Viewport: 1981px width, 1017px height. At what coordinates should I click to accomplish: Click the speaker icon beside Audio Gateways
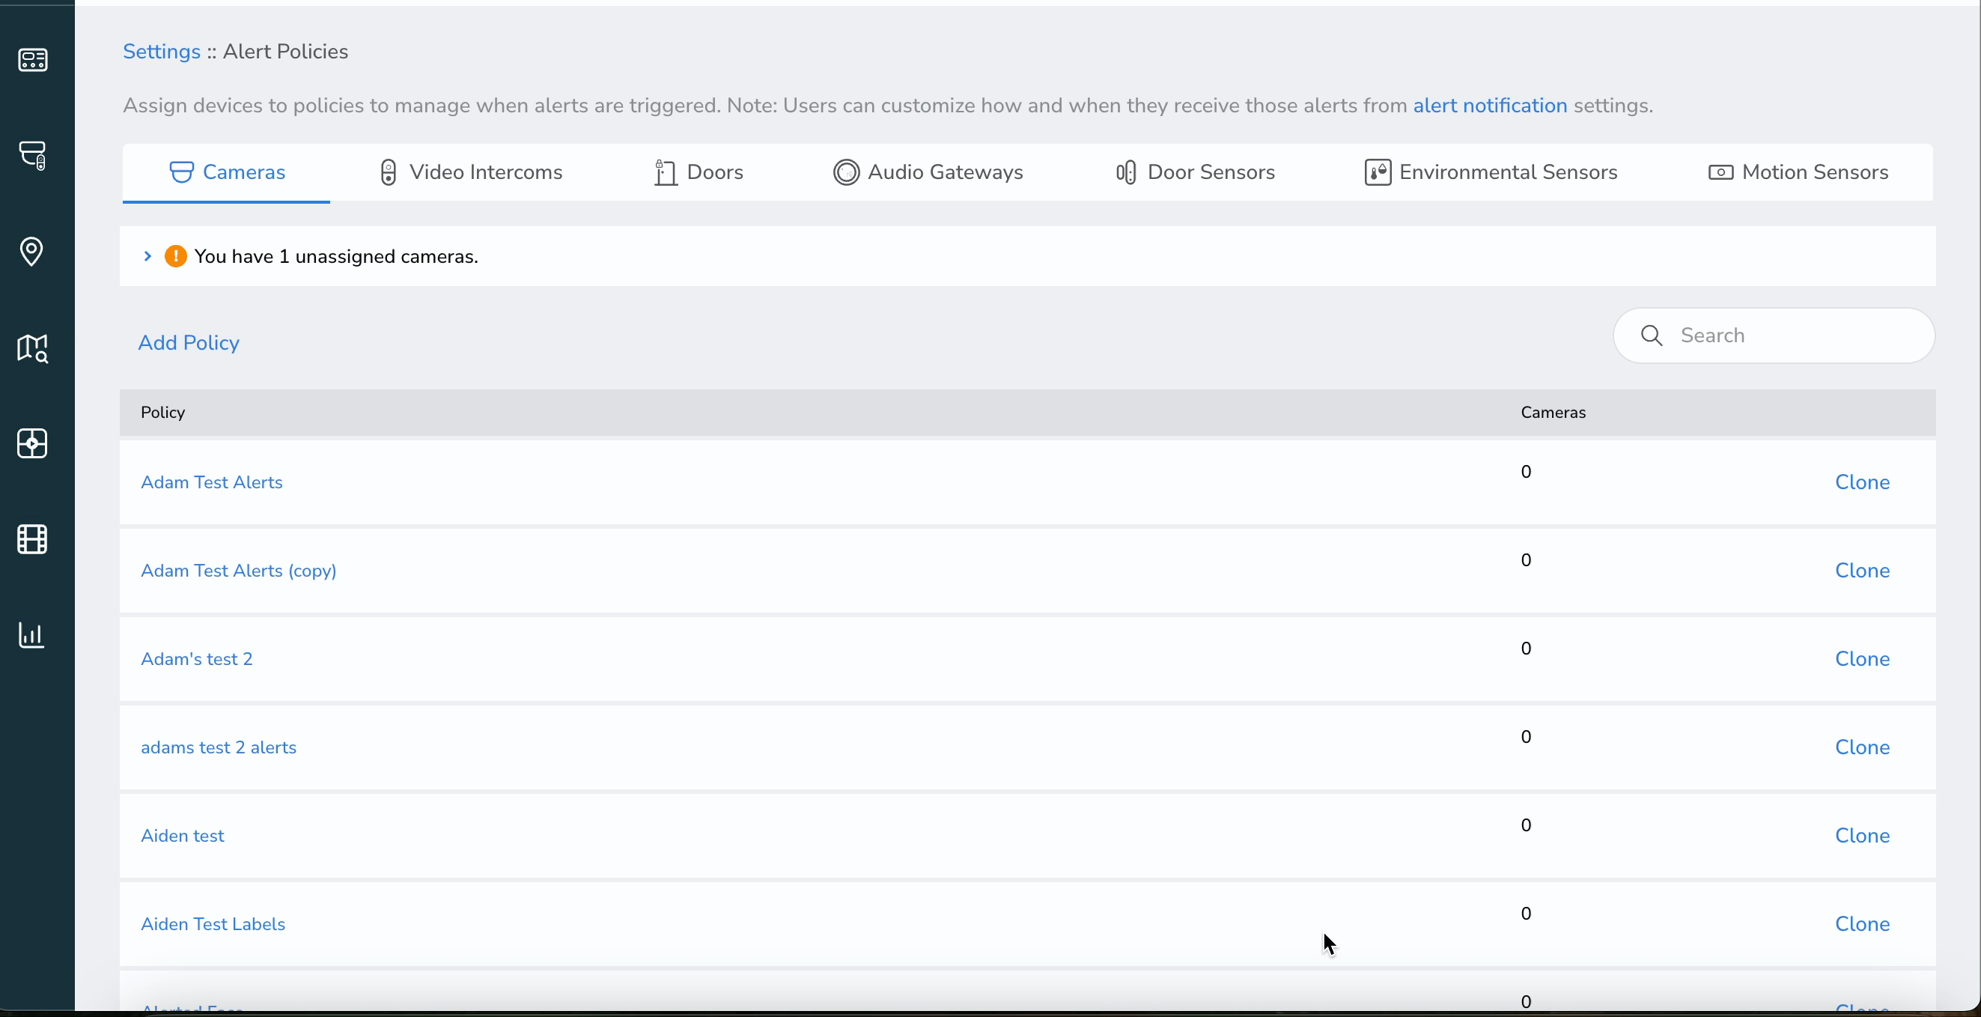(x=846, y=172)
